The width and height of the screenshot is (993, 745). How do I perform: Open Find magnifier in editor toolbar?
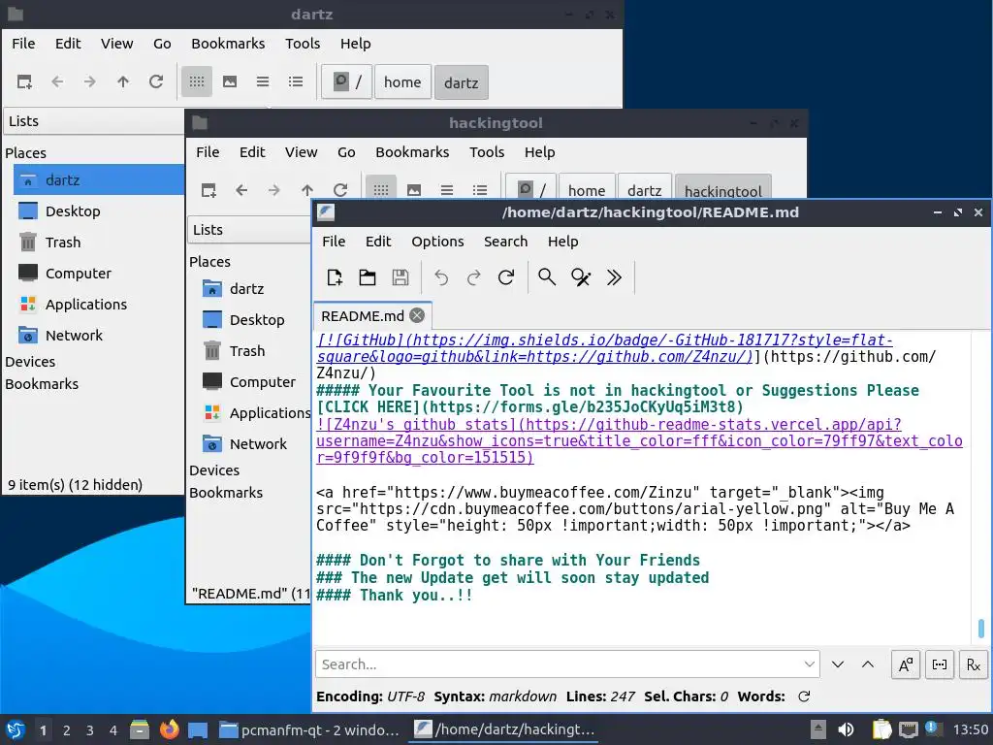(547, 277)
